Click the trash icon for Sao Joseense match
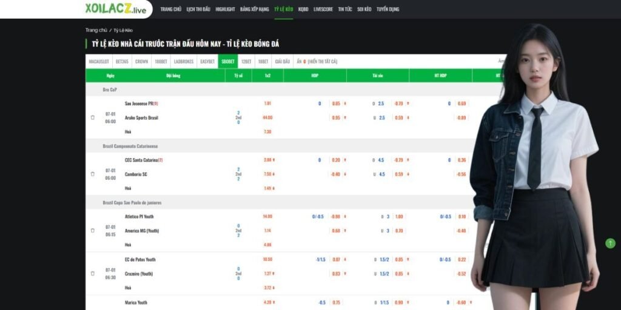 pyautogui.click(x=93, y=117)
